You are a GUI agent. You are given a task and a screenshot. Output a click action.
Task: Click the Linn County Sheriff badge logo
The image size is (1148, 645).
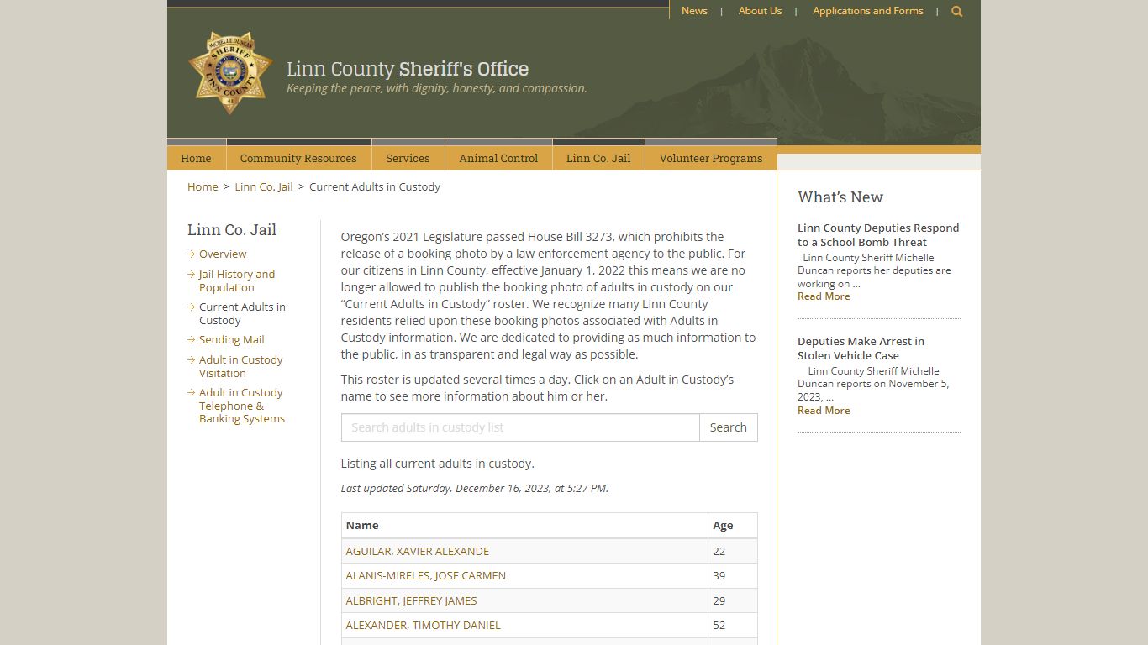(x=230, y=73)
